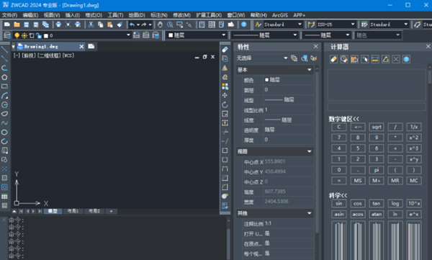Click the blue Help icon in main toolbar
Image resolution: width=432 pixels, height=260 pixels.
244,24
